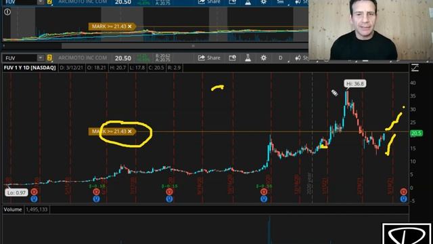Viewport: 433px width, 244px height.
Task: Click the C: 20.5 close value
Action: coord(156,68)
